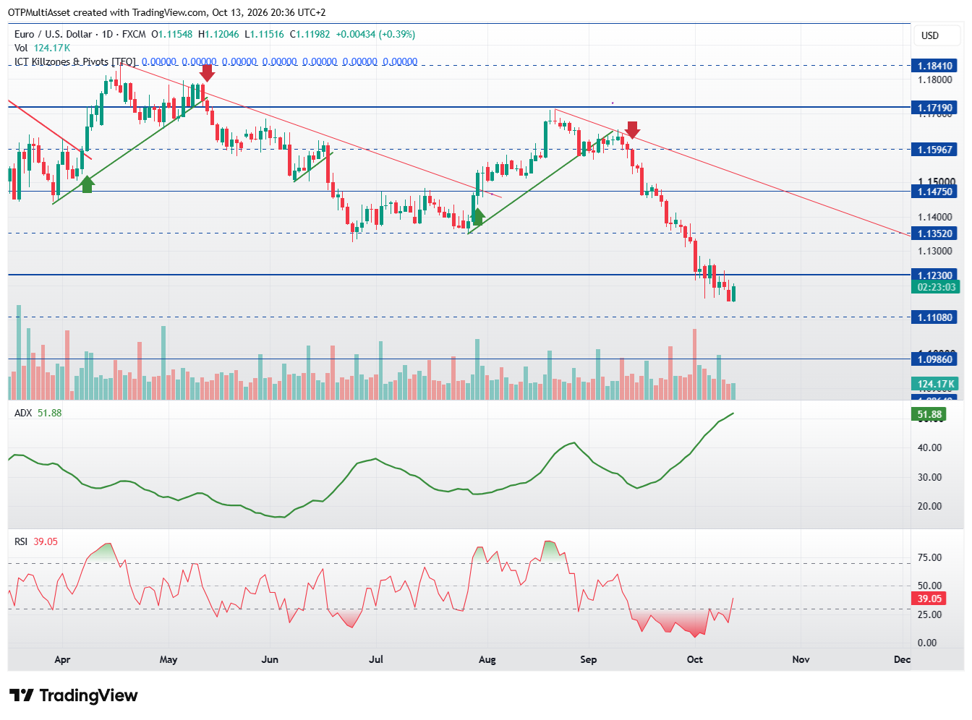Click the Aug label on the time axis
This screenshot has width=972, height=720.
(487, 659)
